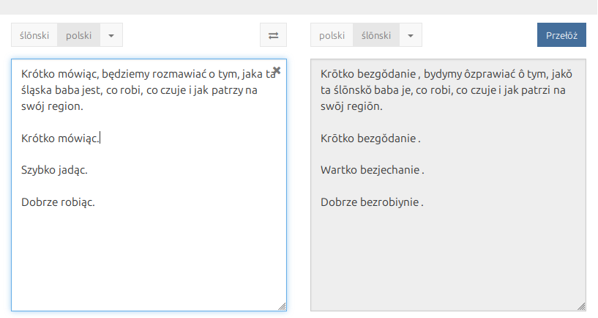Click the Przełōż translate button

coord(561,35)
